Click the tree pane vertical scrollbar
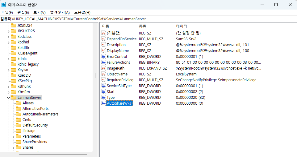 [x=95, y=75]
